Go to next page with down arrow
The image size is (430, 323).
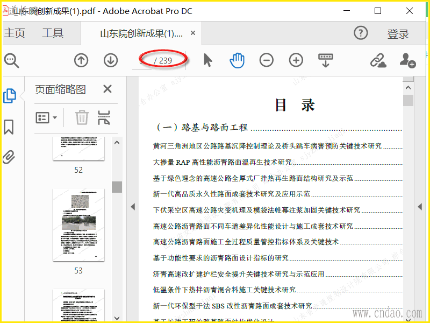pyautogui.click(x=111, y=60)
